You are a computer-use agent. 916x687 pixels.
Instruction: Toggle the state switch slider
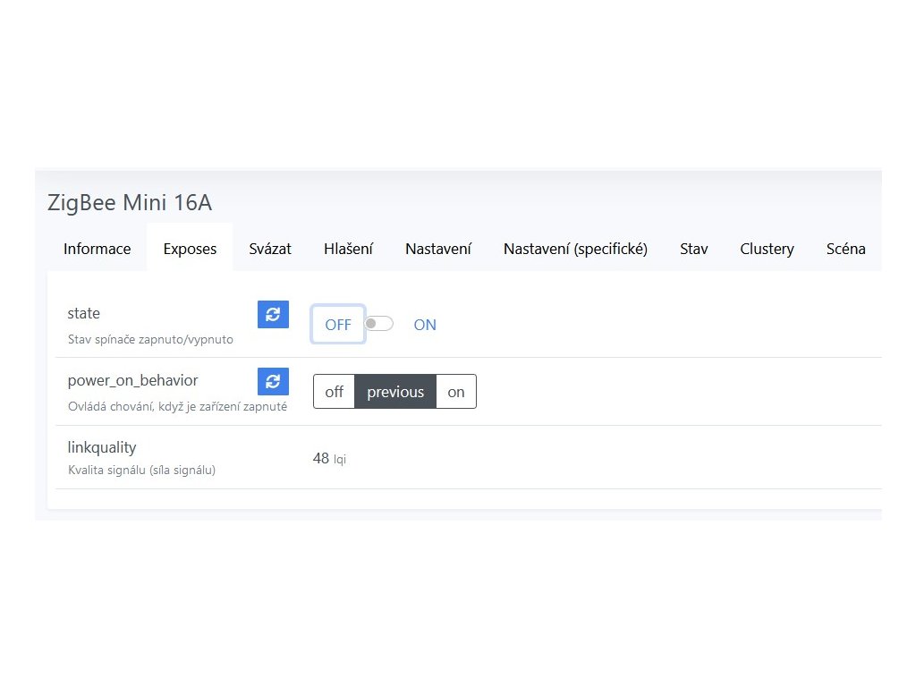[379, 324]
